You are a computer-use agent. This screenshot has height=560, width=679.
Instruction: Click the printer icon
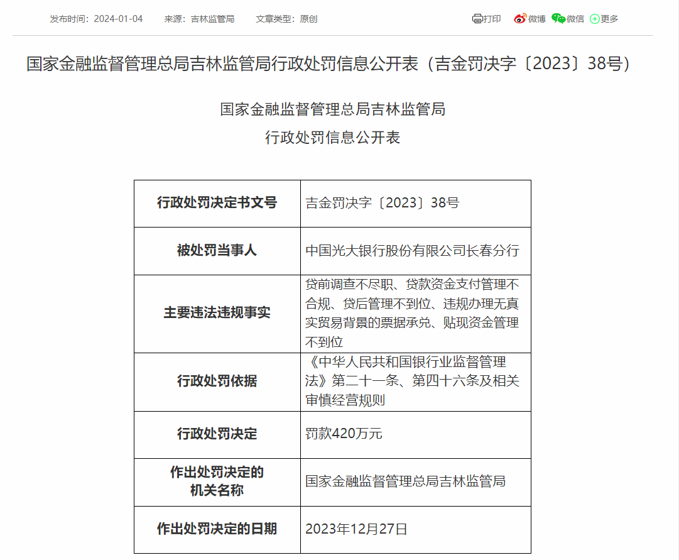coord(477,19)
